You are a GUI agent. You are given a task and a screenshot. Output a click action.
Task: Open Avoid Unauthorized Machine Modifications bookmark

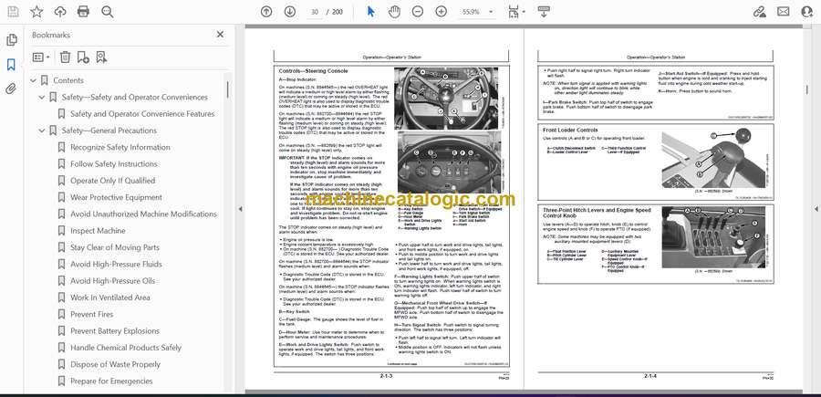[143, 214]
